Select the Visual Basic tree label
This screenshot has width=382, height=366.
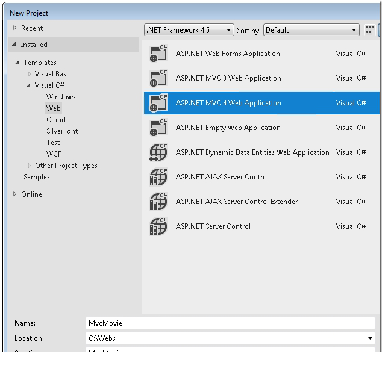53,74
